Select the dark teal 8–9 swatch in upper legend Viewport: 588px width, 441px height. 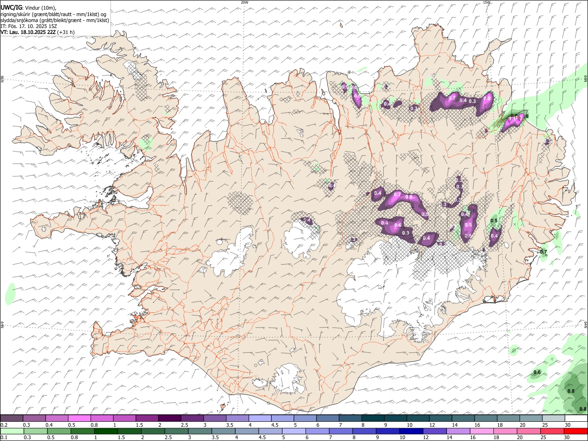click(x=373, y=418)
